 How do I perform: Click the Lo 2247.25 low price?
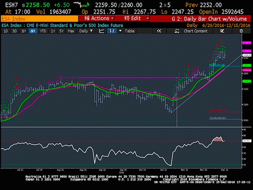pyautogui.click(x=178, y=12)
